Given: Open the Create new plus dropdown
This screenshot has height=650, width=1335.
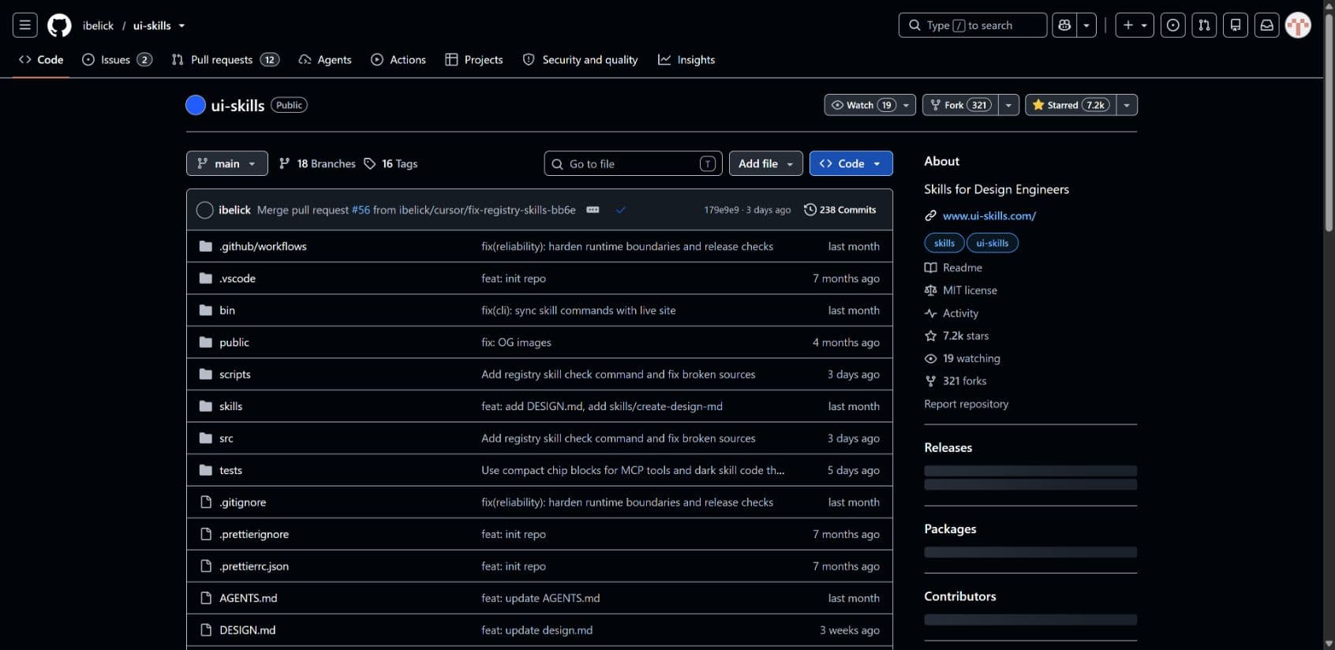Looking at the screenshot, I should [1135, 25].
